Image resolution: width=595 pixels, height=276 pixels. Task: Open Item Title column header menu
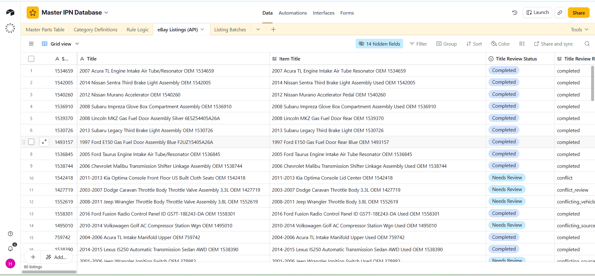378,59
